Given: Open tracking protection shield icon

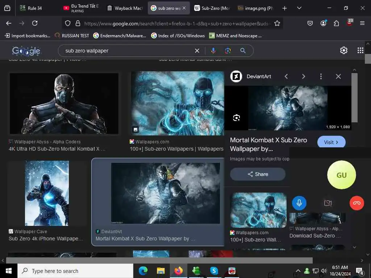Looking at the screenshot, I should pos(68,23).
